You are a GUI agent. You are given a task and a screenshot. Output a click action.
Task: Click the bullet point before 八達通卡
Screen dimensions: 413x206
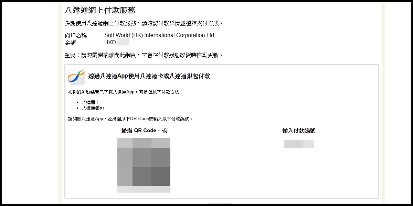tap(78, 103)
